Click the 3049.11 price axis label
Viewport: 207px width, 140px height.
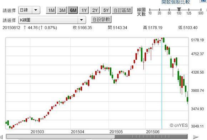tap(197, 126)
